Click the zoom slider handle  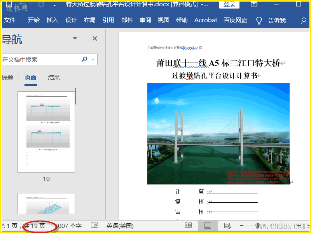pyautogui.click(x=257, y=226)
